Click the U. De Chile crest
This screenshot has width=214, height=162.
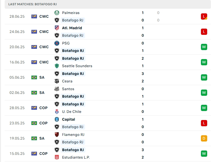[57, 112]
